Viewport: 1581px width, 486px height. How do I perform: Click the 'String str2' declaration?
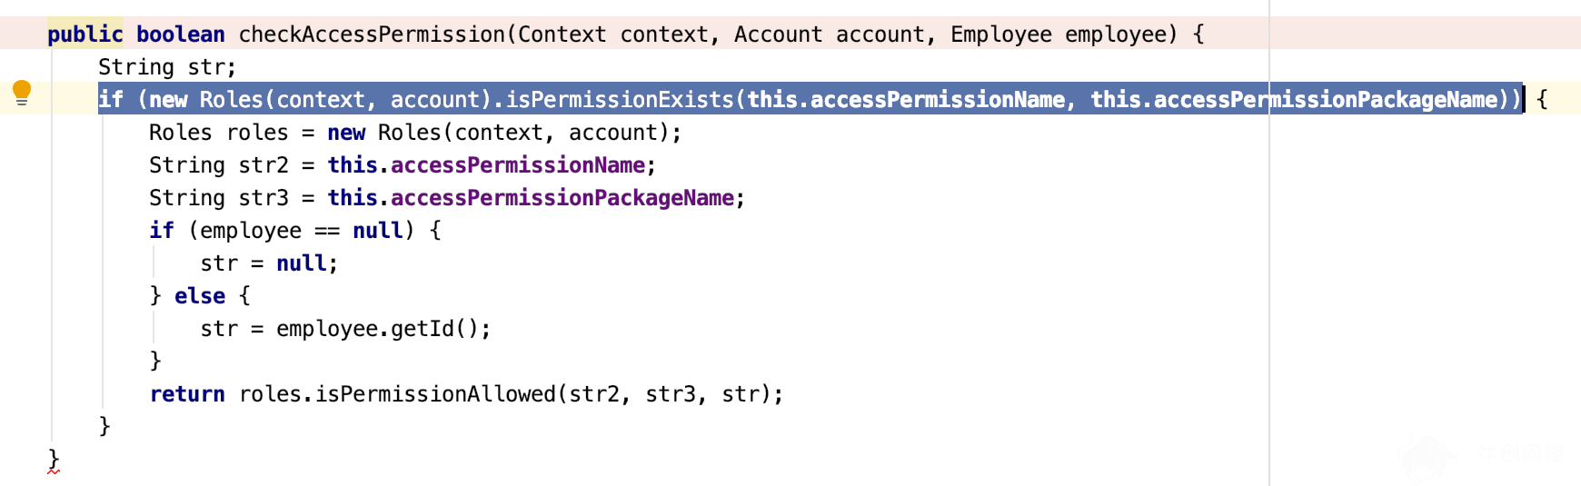point(219,165)
